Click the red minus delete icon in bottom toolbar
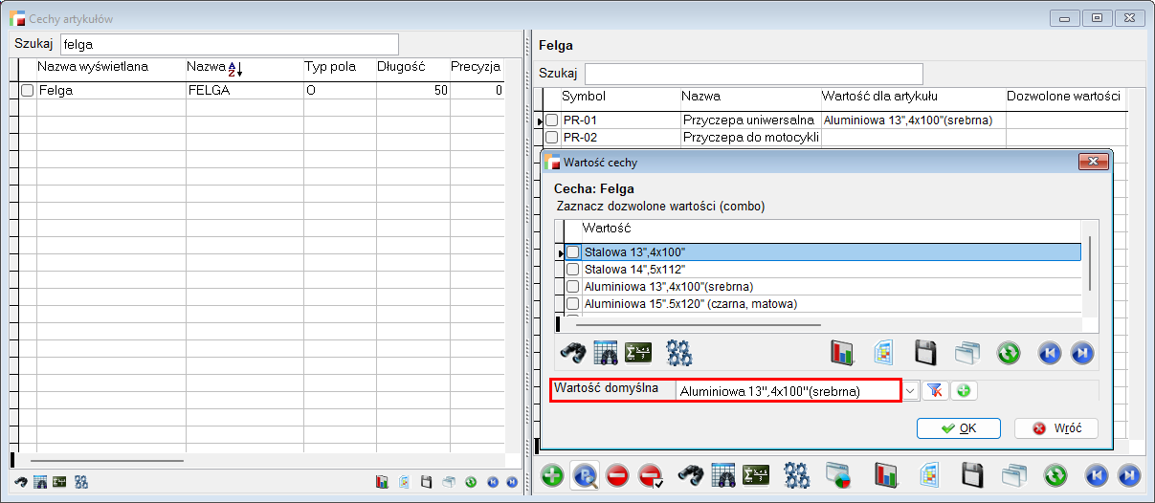1155x503 pixels. click(618, 475)
